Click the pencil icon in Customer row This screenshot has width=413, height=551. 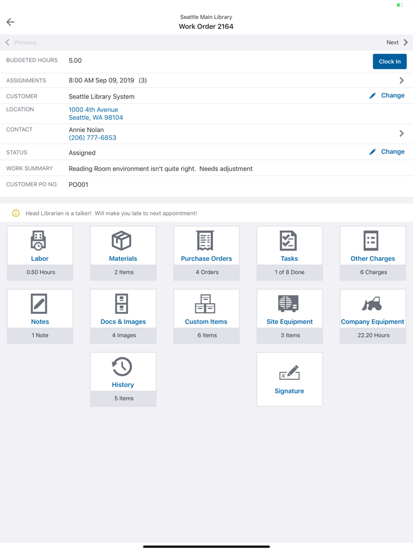372,96
